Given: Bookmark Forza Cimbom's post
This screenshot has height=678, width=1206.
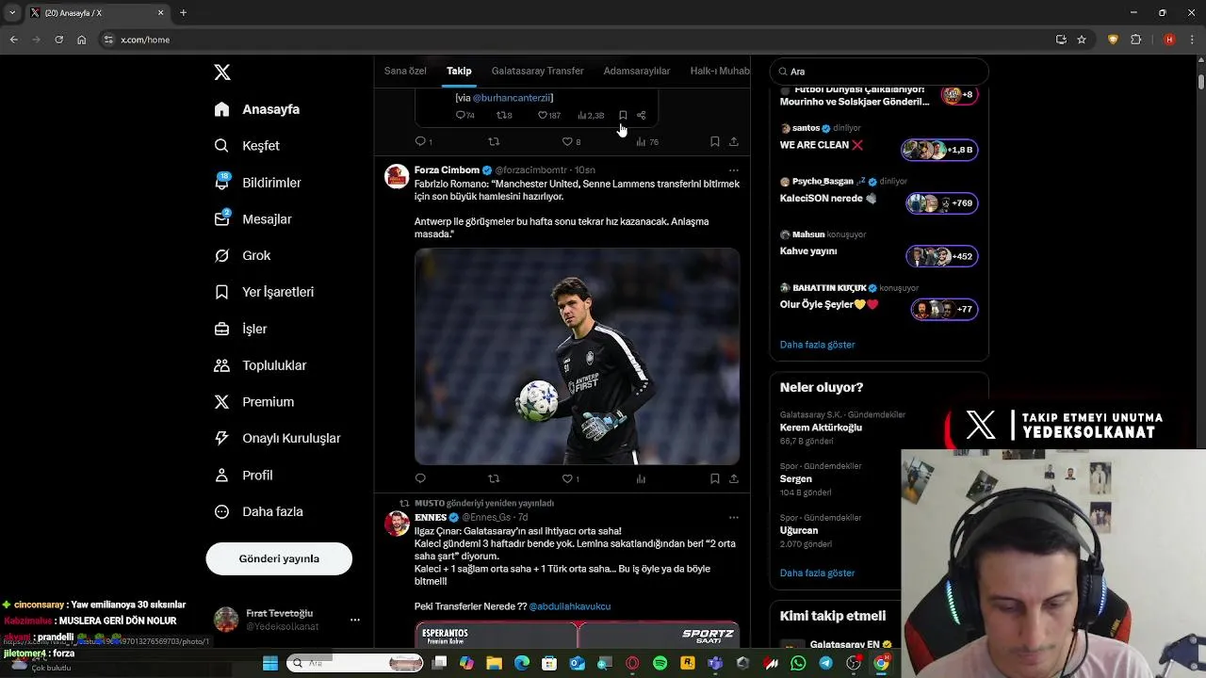Looking at the screenshot, I should point(714,478).
